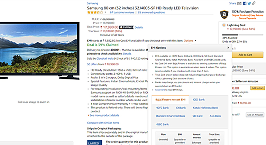The height and width of the screenshot is (145, 266).
Task: Share product on Facebook icon
Action: (x=245, y=3)
